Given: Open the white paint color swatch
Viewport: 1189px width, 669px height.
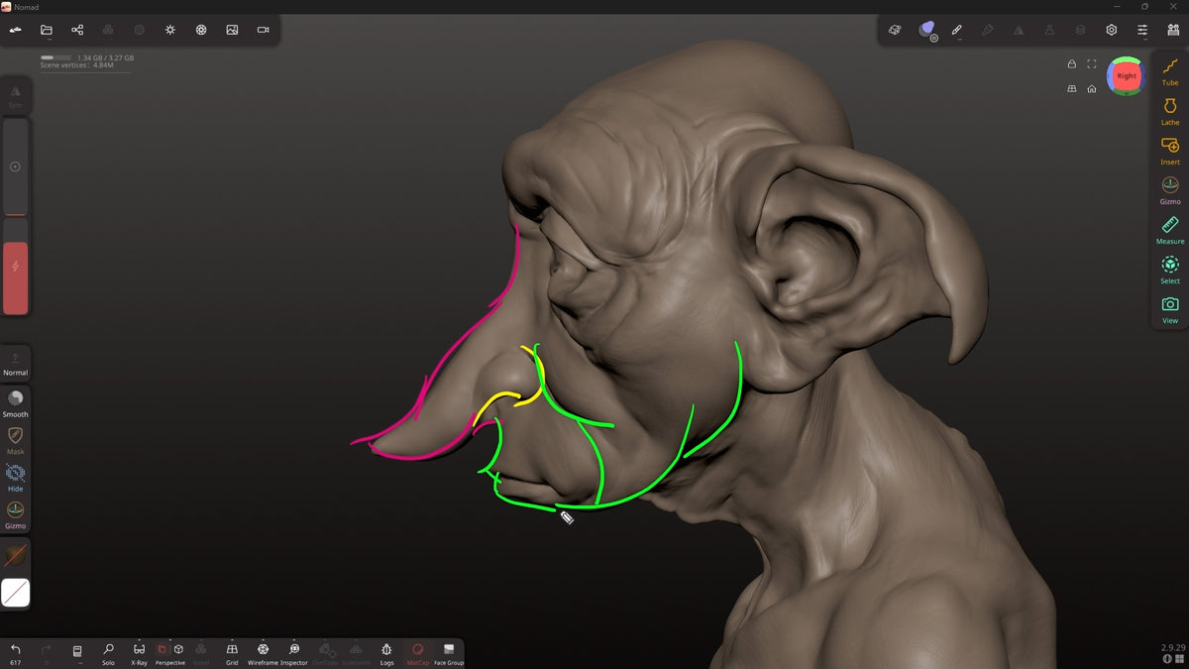Looking at the screenshot, I should [x=16, y=593].
